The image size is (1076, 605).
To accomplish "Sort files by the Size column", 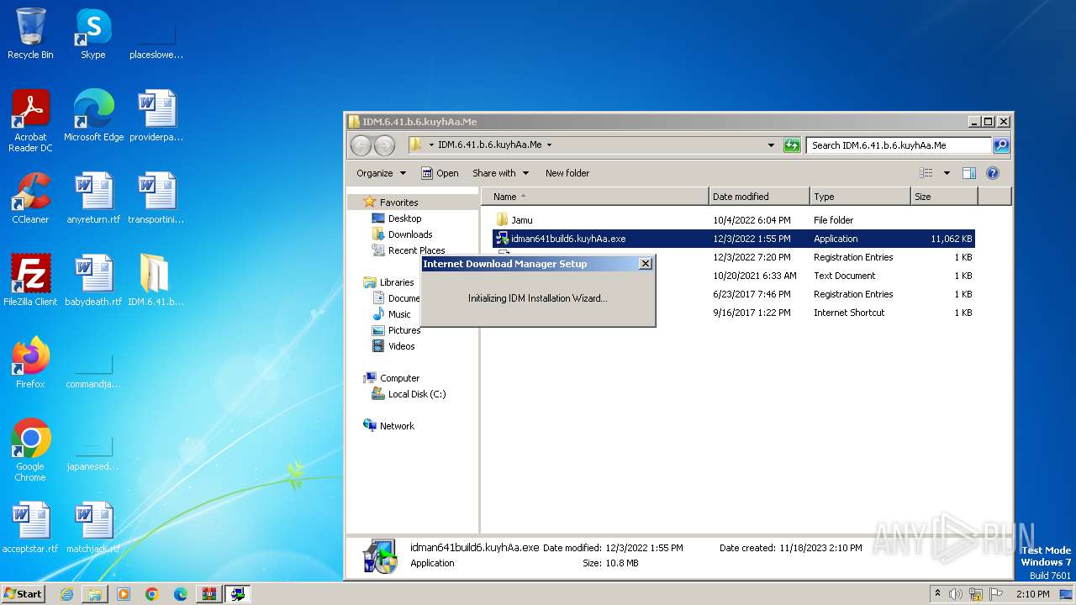I will coord(944,197).
